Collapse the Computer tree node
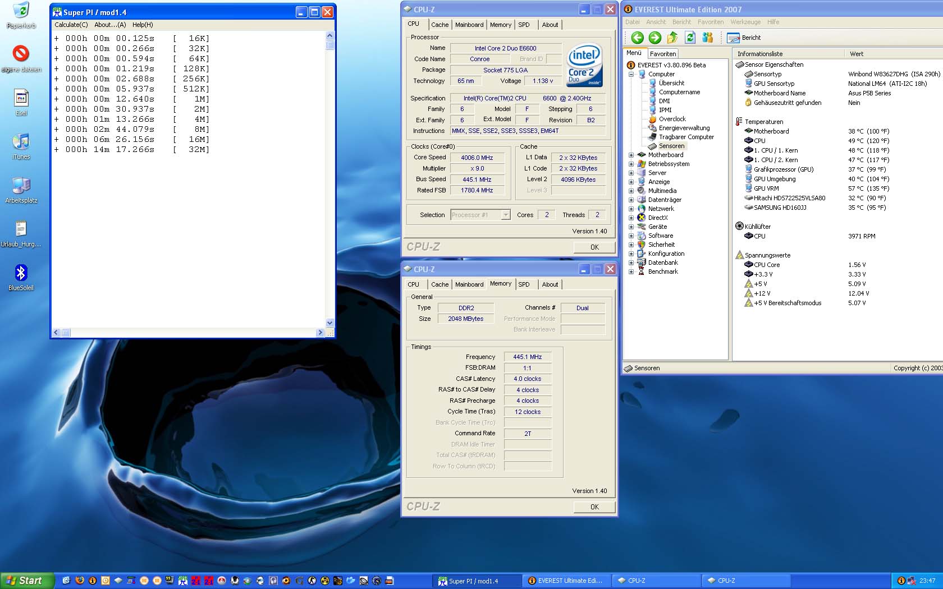Image resolution: width=943 pixels, height=589 pixels. click(631, 74)
